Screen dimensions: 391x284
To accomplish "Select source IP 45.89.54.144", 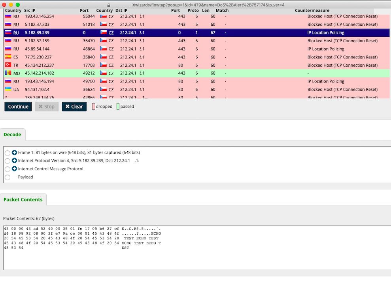I will click(x=37, y=49).
